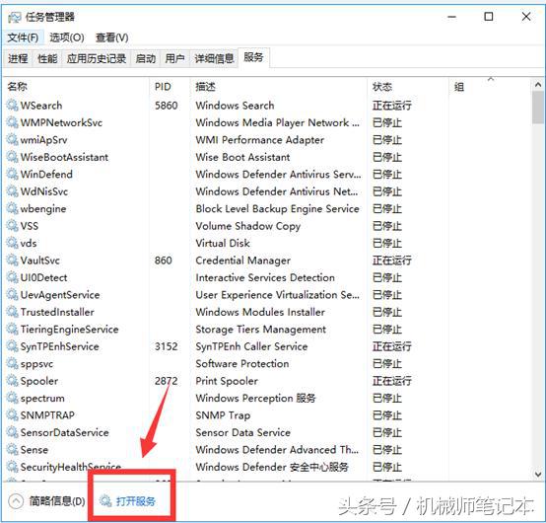Click the Volume Shadow Copy description
The height and width of the screenshot is (523, 546).
(x=248, y=226)
